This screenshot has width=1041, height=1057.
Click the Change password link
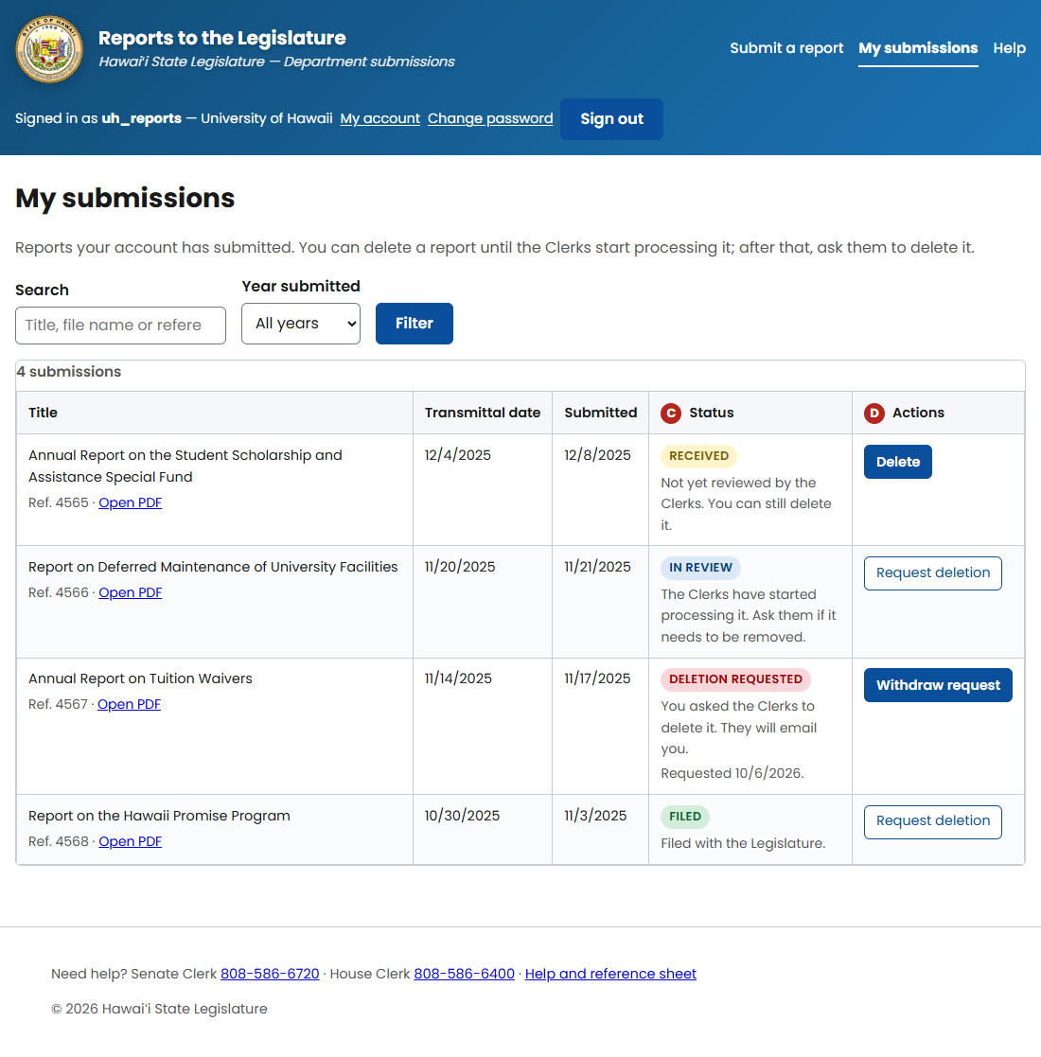point(490,118)
